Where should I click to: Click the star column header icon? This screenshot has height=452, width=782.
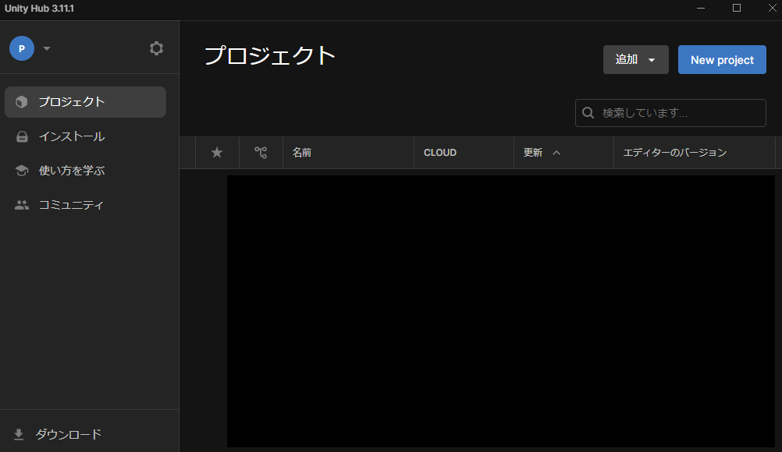pos(217,152)
